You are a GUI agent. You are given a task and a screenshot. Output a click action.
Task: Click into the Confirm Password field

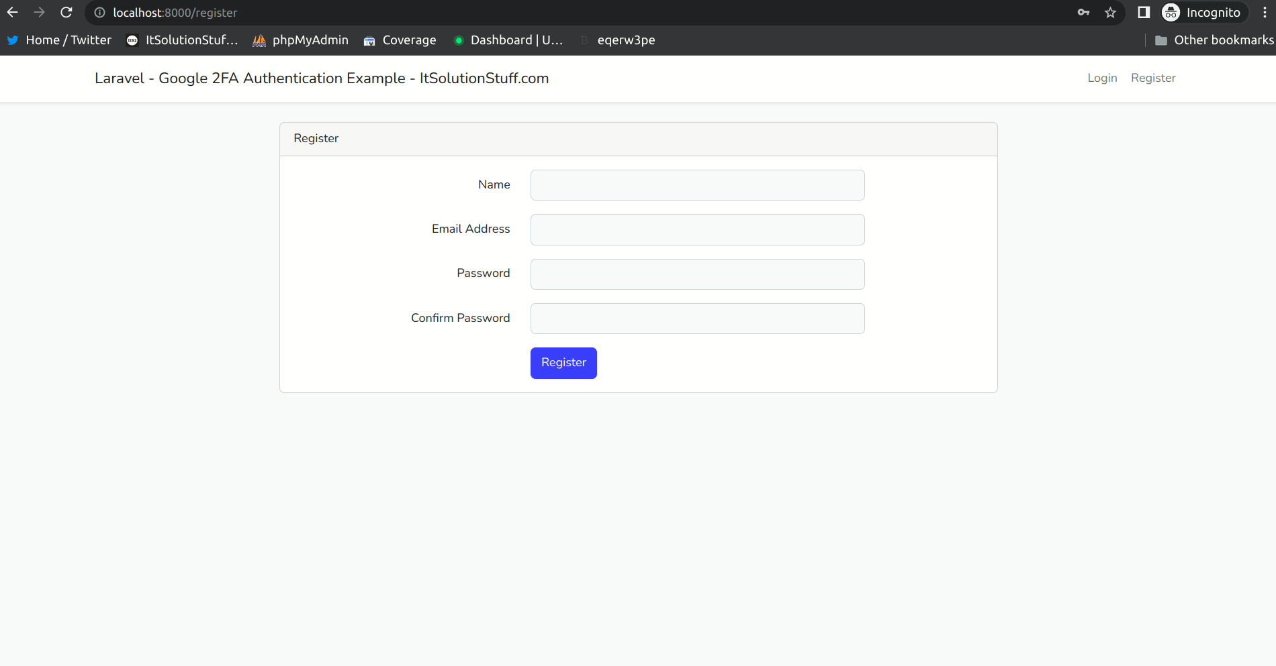tap(697, 319)
